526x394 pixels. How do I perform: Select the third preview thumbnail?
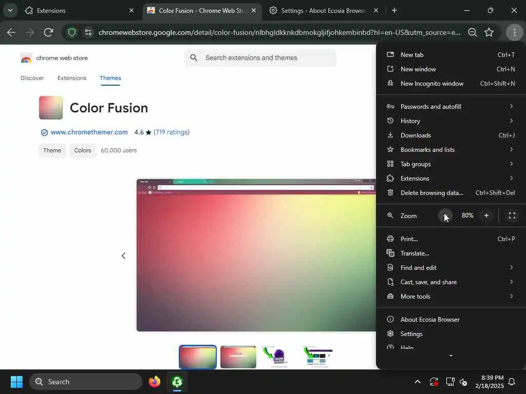point(275,357)
